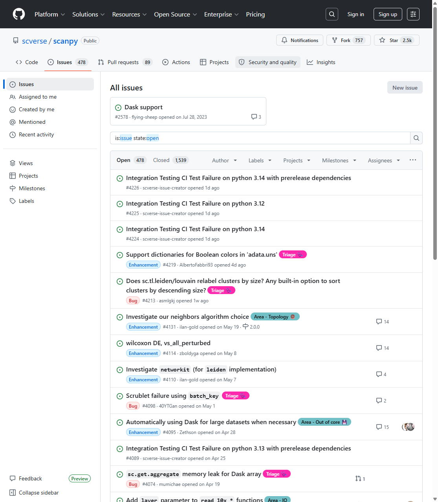Show Open issues
Screen dimensions: 438x502
coord(131,160)
